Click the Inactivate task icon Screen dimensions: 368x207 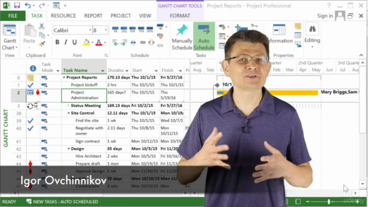pyautogui.click(x=160, y=45)
